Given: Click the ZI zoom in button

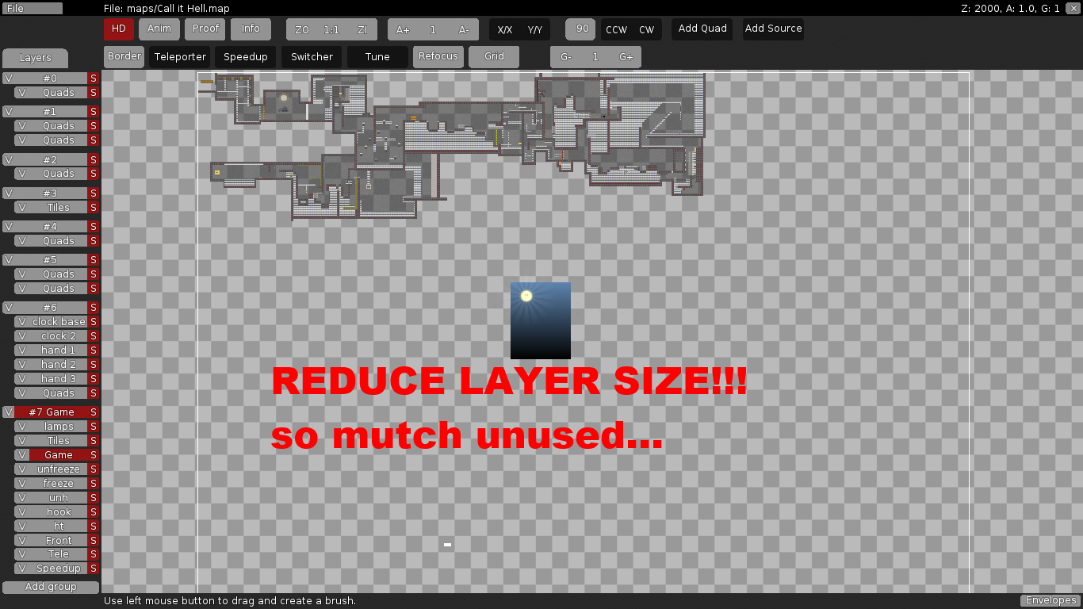Looking at the screenshot, I should 362,29.
